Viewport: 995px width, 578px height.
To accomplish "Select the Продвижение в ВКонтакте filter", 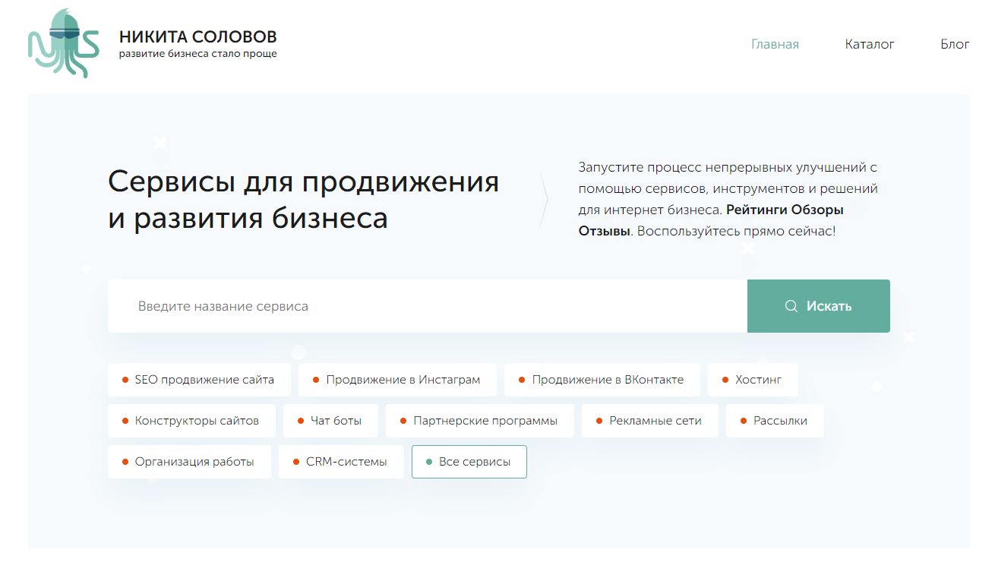I will tap(602, 379).
